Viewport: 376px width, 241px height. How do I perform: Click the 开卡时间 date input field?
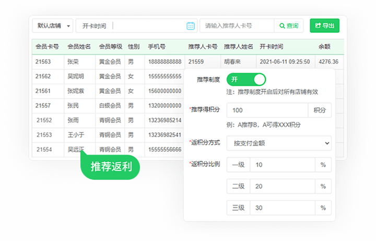pos(136,26)
